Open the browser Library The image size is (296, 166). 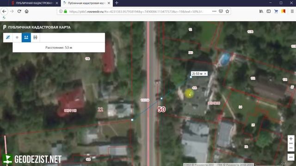(x=261, y=11)
